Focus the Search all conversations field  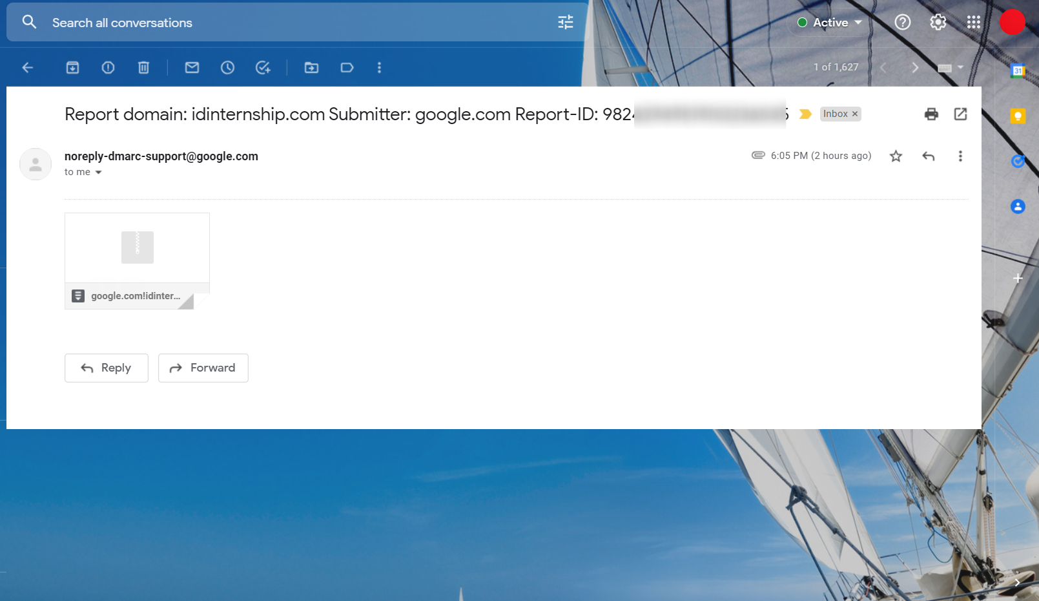click(297, 23)
